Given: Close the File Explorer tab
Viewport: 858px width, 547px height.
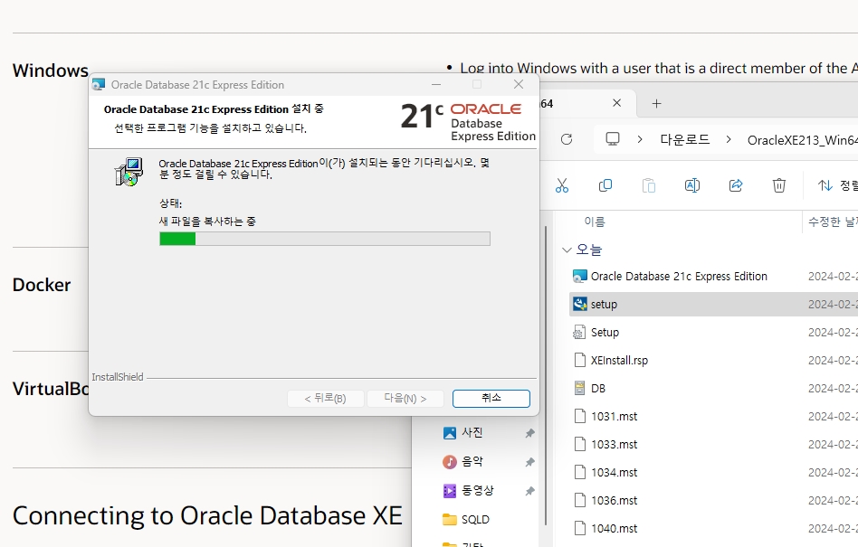Looking at the screenshot, I should [616, 103].
